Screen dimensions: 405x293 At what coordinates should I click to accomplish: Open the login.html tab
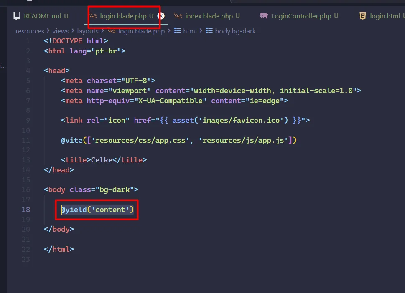tap(385, 16)
